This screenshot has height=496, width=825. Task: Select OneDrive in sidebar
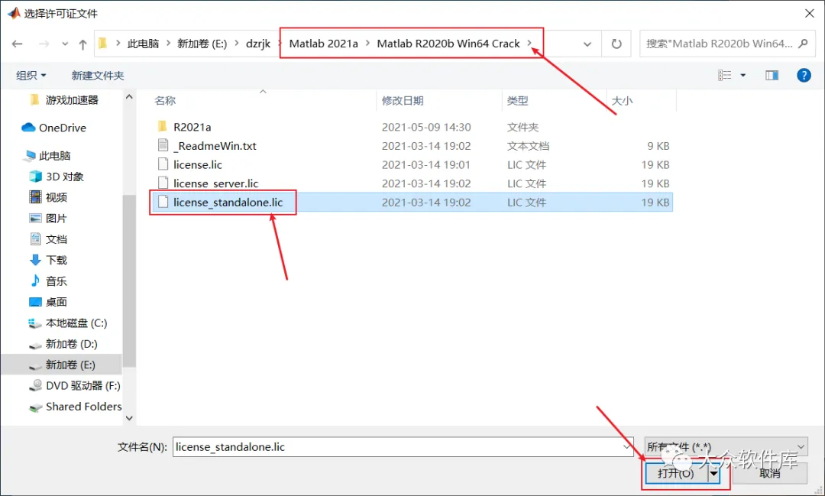(62, 128)
